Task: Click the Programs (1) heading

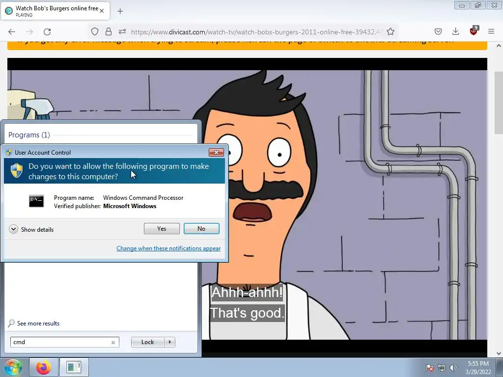Action: coord(29,135)
